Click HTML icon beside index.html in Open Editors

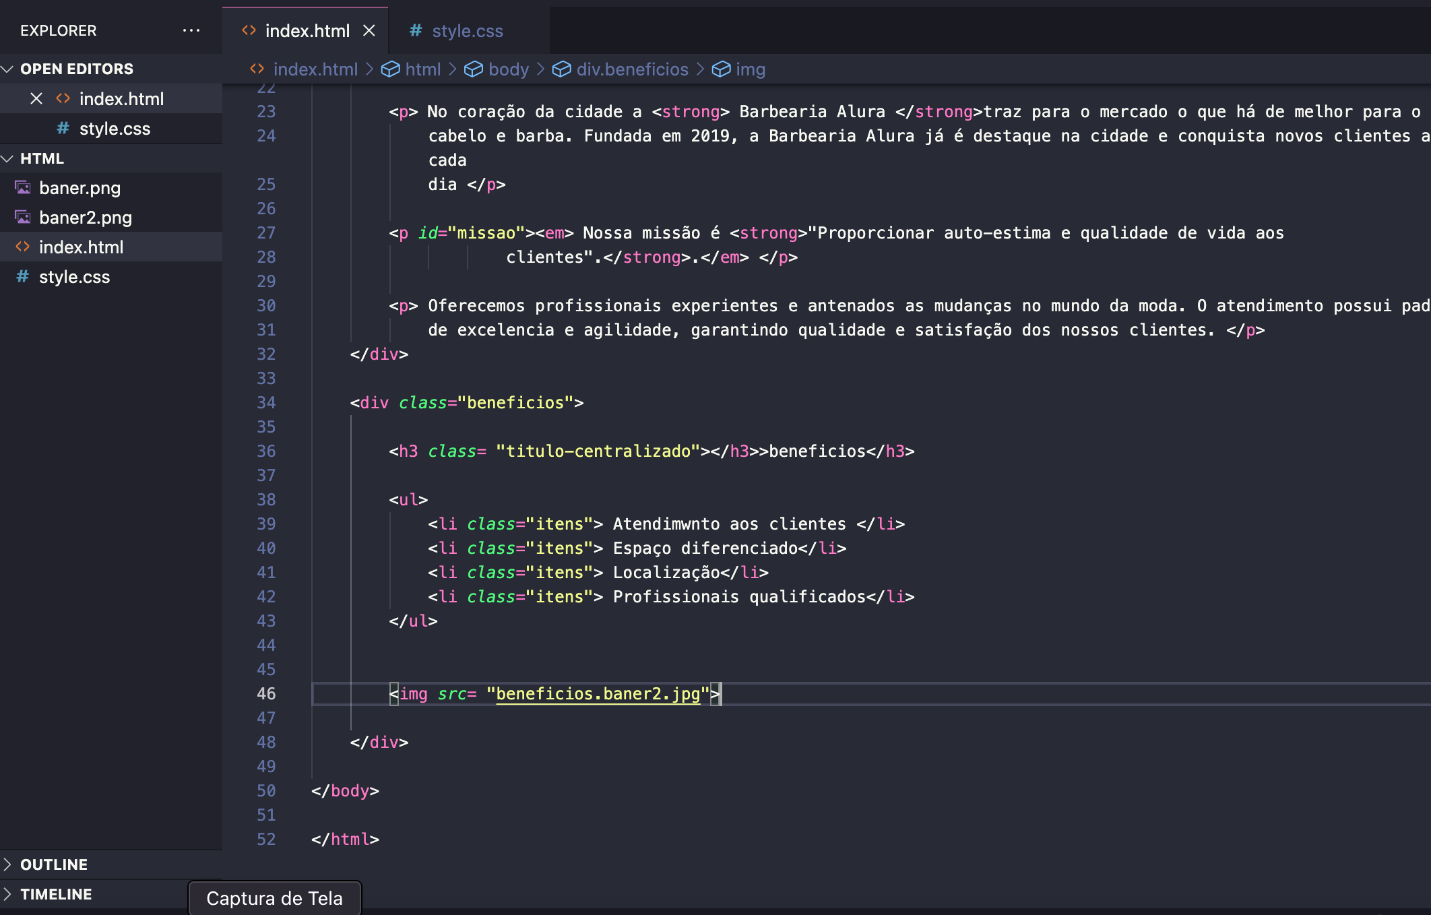[x=63, y=98]
